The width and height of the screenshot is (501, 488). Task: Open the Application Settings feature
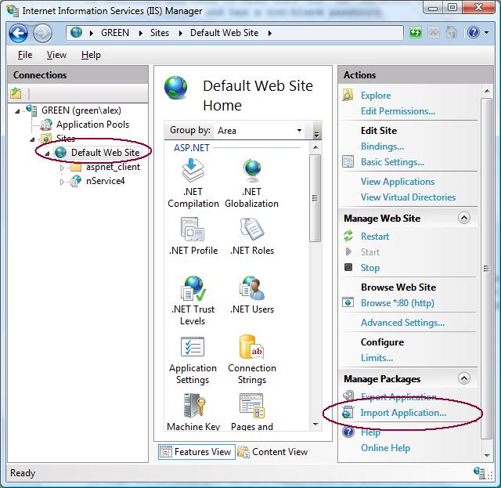(193, 360)
